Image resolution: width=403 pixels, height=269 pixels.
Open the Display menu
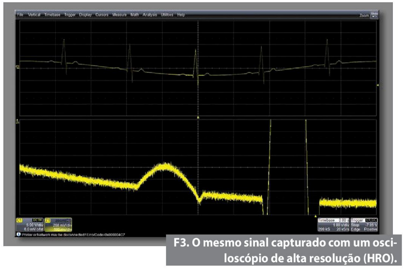pyautogui.click(x=85, y=15)
